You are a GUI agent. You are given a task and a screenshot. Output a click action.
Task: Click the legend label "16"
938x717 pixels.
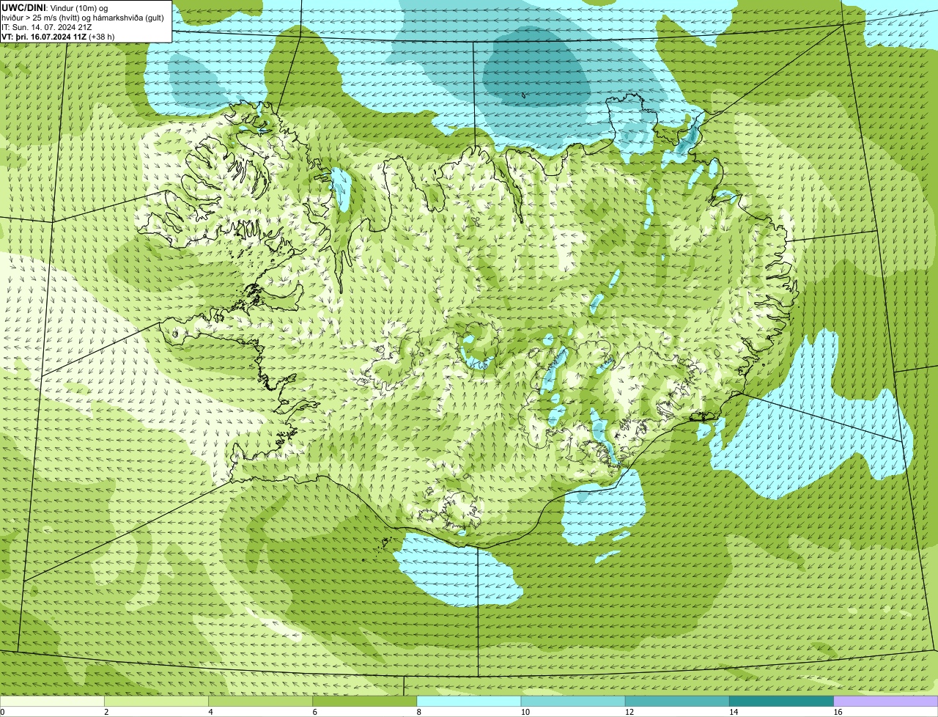click(x=837, y=712)
